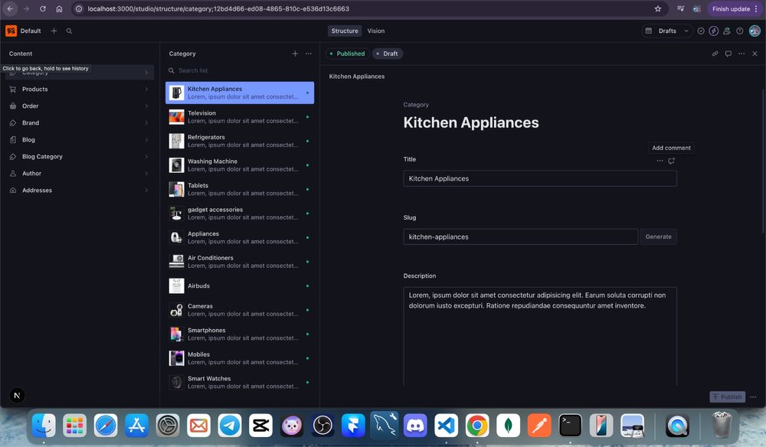
Task: Switch to the Published version chip
Action: pos(346,54)
